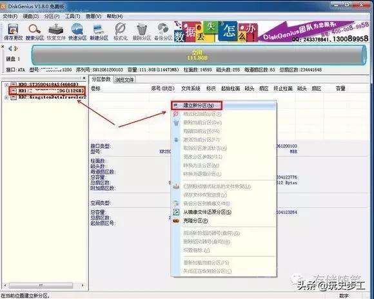Select the HD0:ST3500418AS(466GB) disk

[x=48, y=84]
